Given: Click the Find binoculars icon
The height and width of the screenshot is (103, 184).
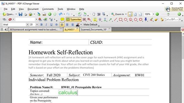Looking at the screenshot, I should coord(4,19).
